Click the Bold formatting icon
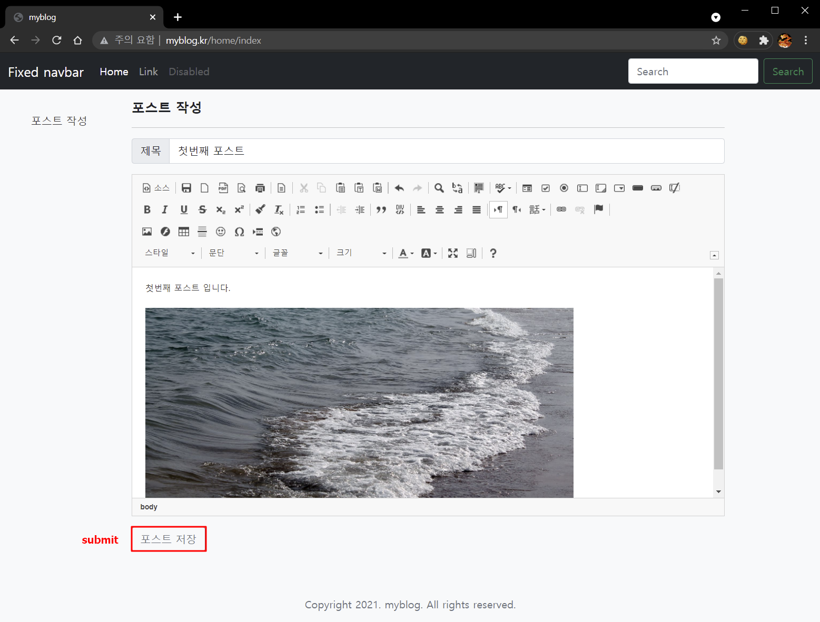The width and height of the screenshot is (820, 622). pos(147,209)
